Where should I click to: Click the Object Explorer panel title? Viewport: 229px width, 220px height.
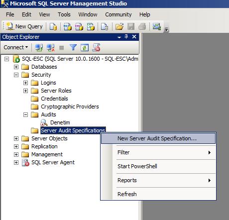point(21,37)
